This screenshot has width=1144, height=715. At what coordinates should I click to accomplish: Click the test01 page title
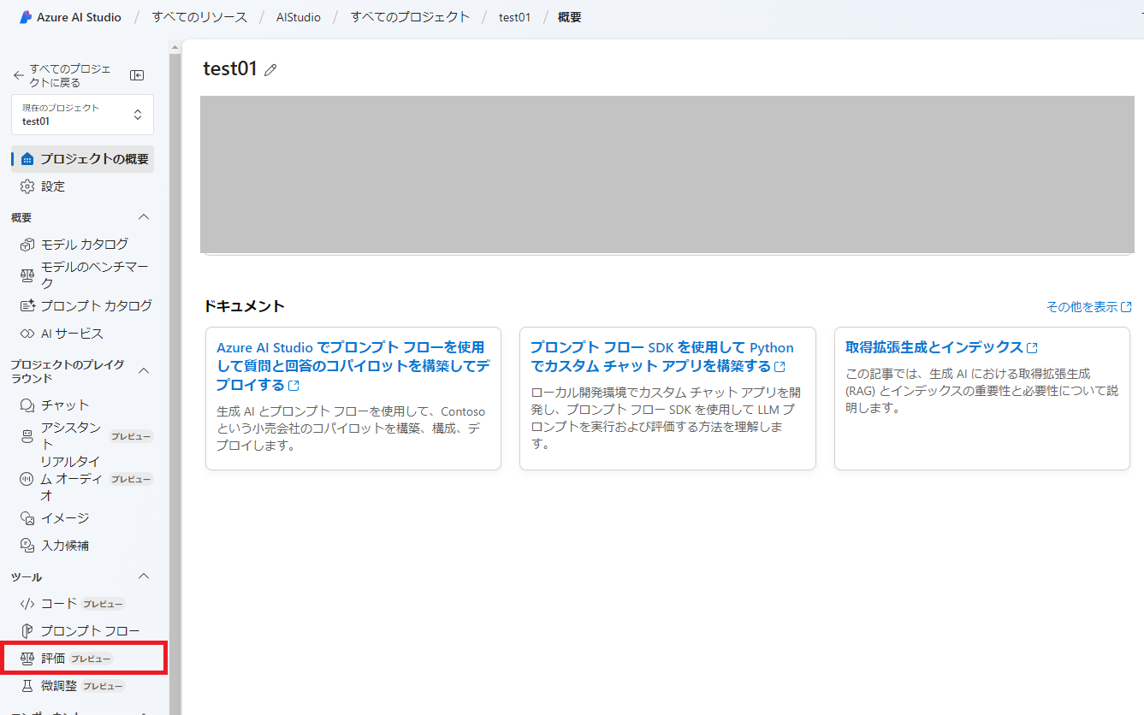(x=230, y=69)
